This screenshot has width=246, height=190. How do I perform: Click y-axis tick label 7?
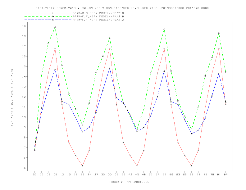[x=25, y=148]
